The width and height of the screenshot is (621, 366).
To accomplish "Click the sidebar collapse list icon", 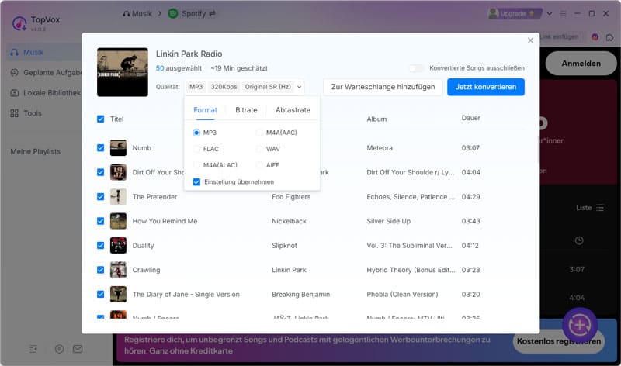I will (33, 349).
